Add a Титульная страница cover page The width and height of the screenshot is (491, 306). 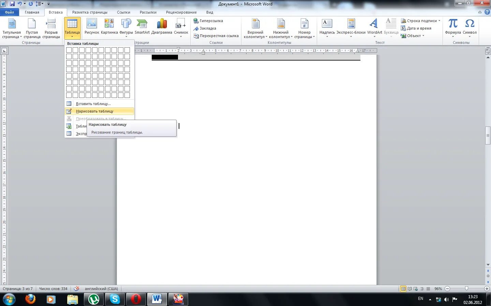coord(12,29)
